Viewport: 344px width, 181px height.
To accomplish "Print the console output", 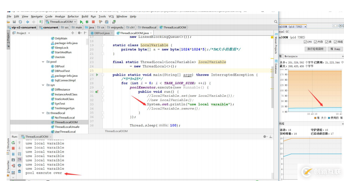I will point(20,166).
